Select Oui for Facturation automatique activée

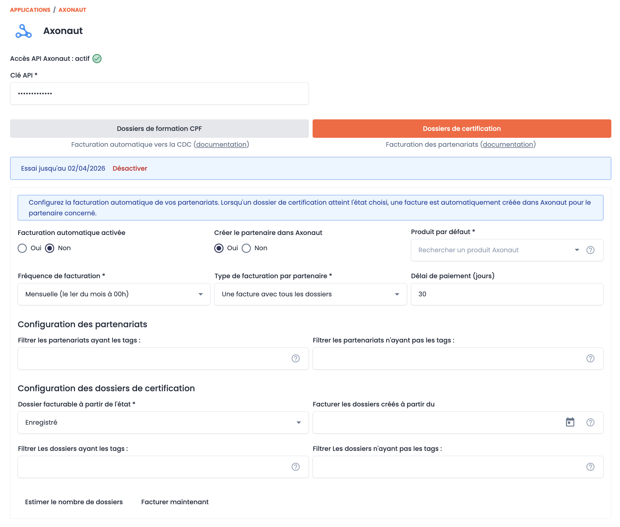22,248
